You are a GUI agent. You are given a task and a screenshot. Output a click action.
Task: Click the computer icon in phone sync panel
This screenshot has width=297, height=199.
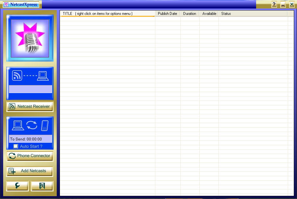pos(18,125)
